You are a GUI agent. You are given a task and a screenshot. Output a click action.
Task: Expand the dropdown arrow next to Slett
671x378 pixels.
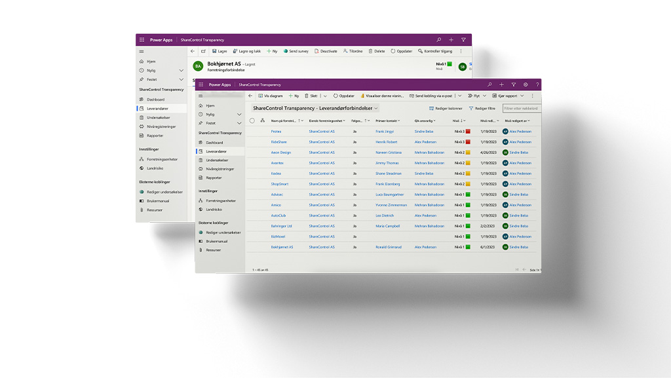point(325,96)
